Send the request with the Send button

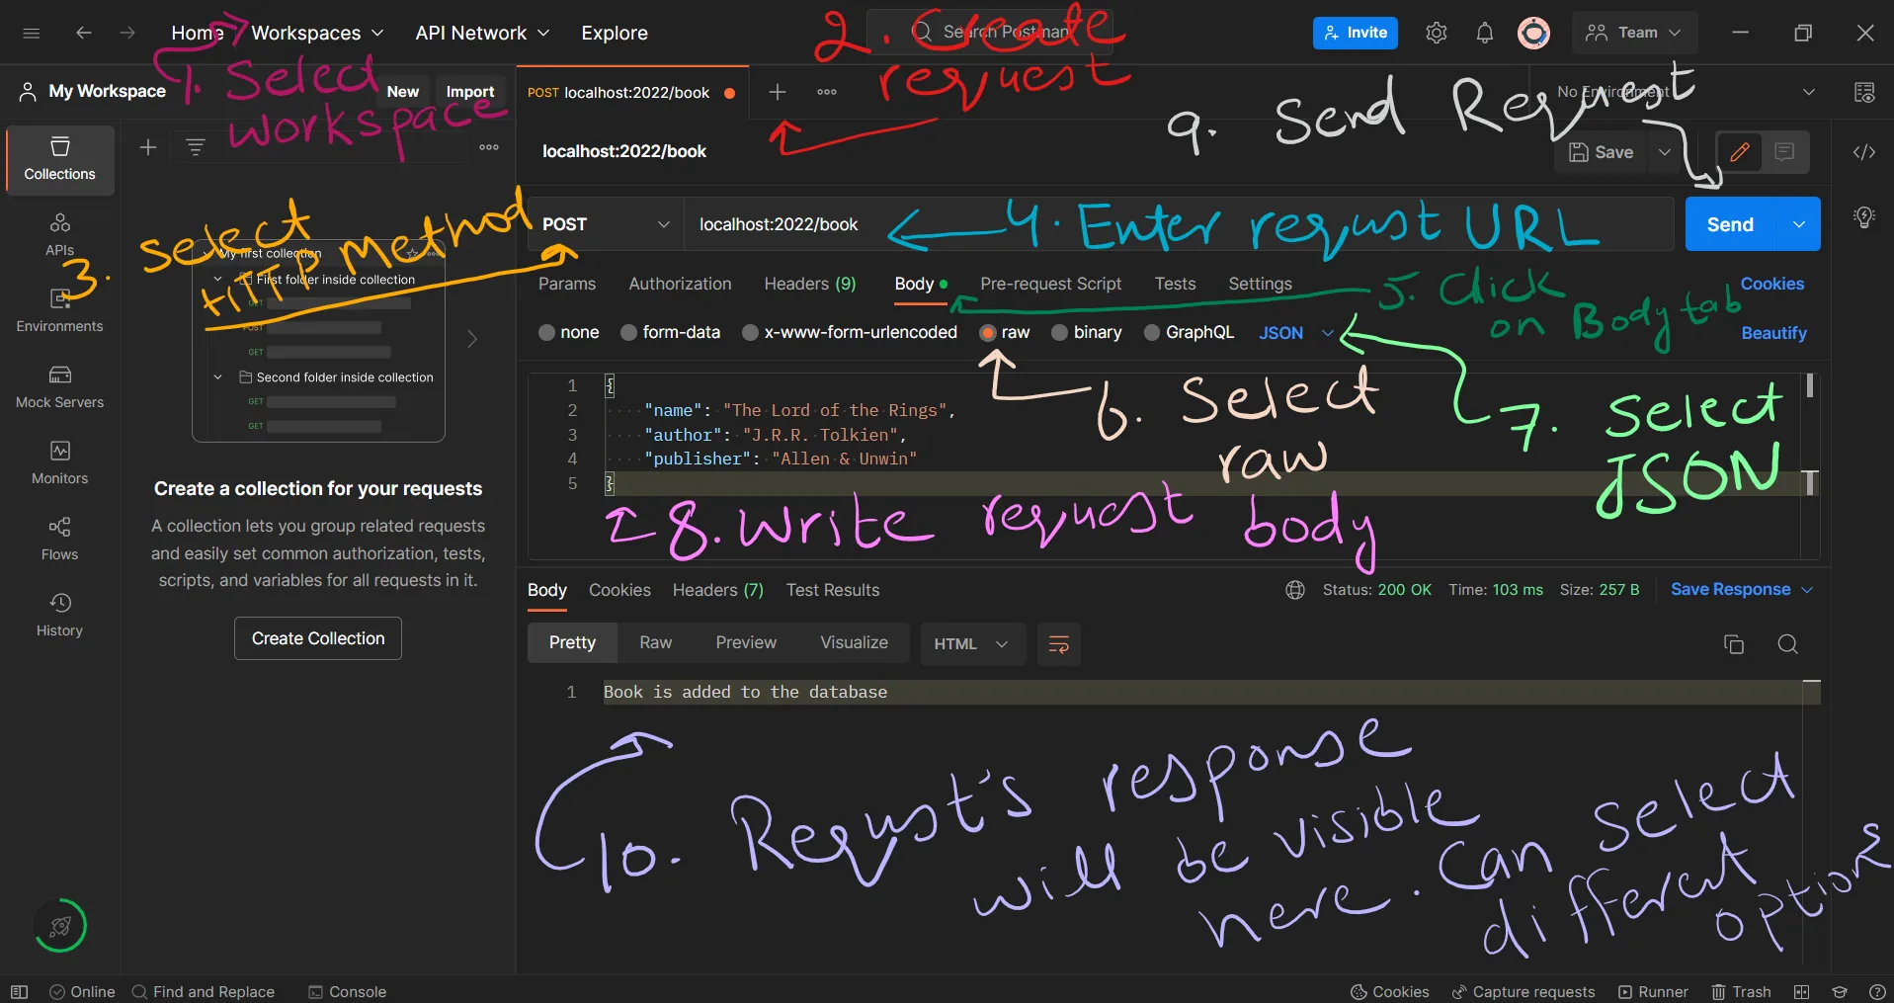coord(1731,224)
